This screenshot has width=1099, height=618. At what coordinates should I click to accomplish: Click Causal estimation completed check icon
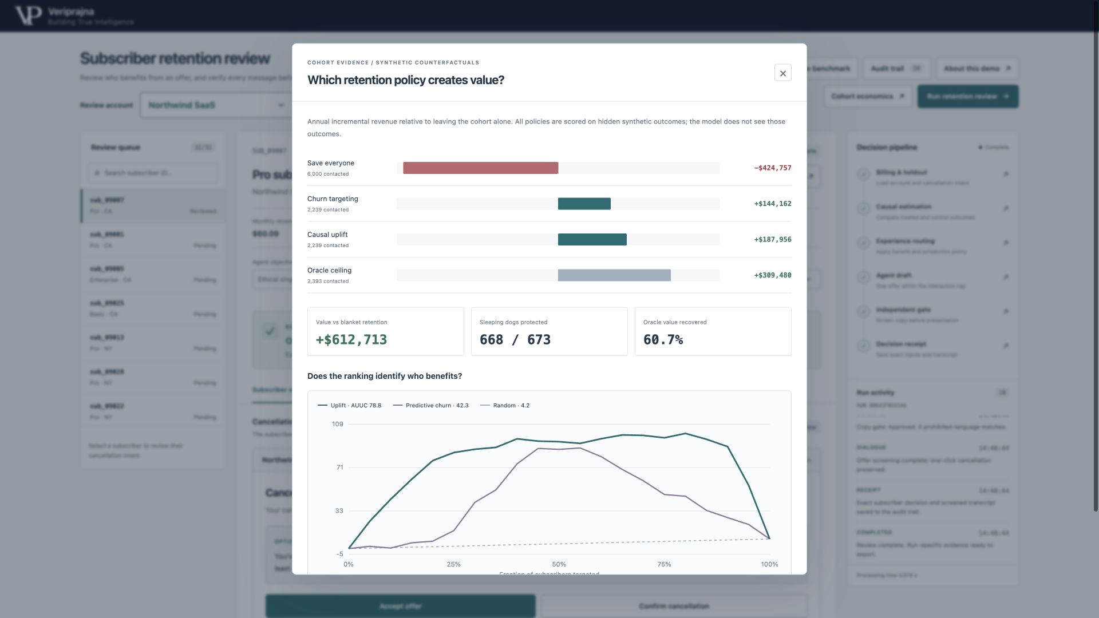pyautogui.click(x=863, y=208)
